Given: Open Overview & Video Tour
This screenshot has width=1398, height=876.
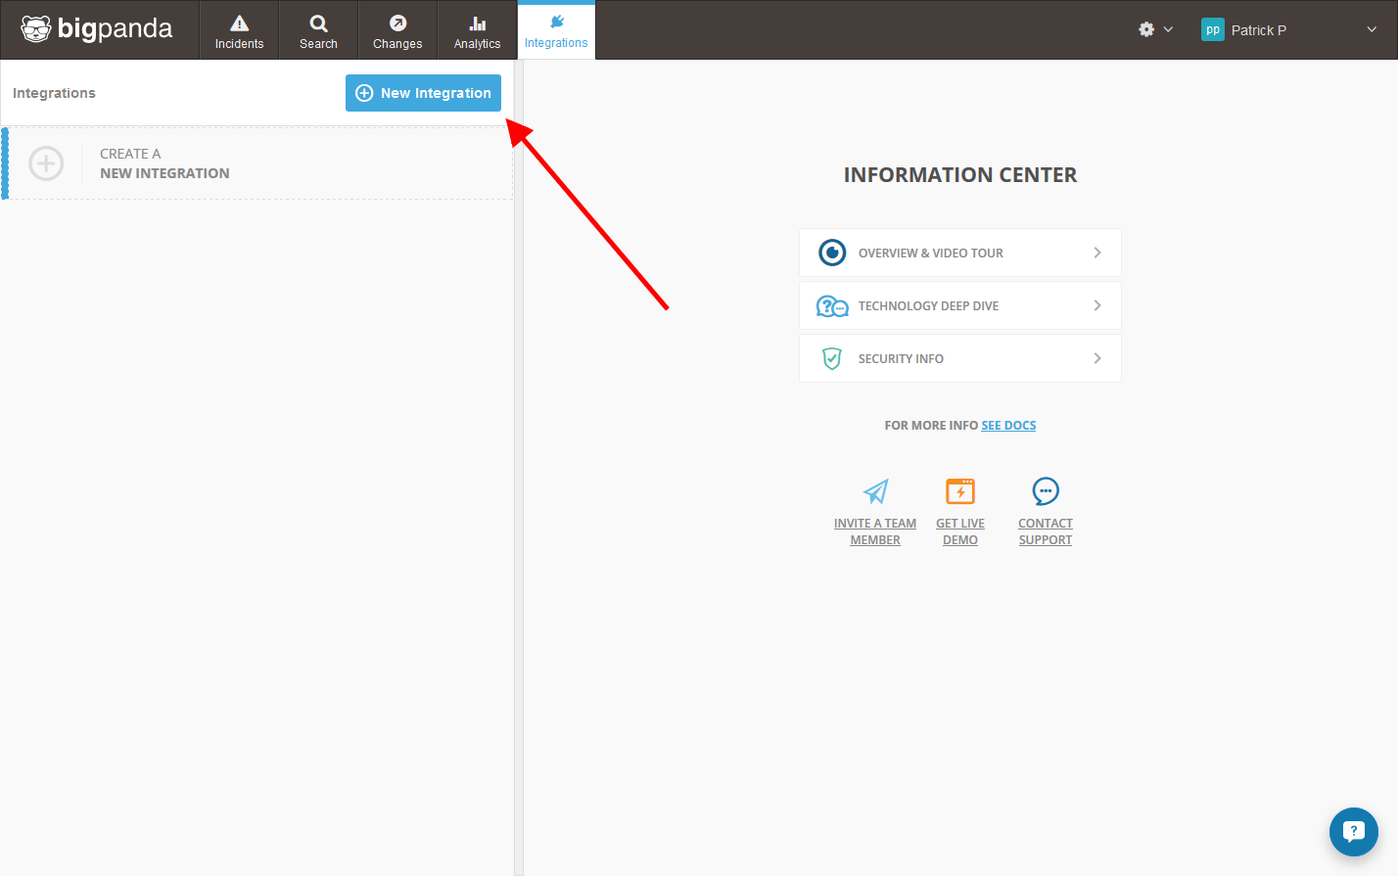Looking at the screenshot, I should [959, 253].
